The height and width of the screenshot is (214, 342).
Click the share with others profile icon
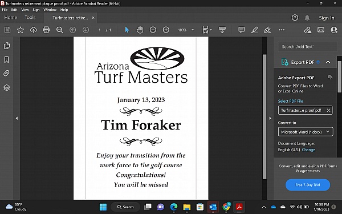pos(334,30)
